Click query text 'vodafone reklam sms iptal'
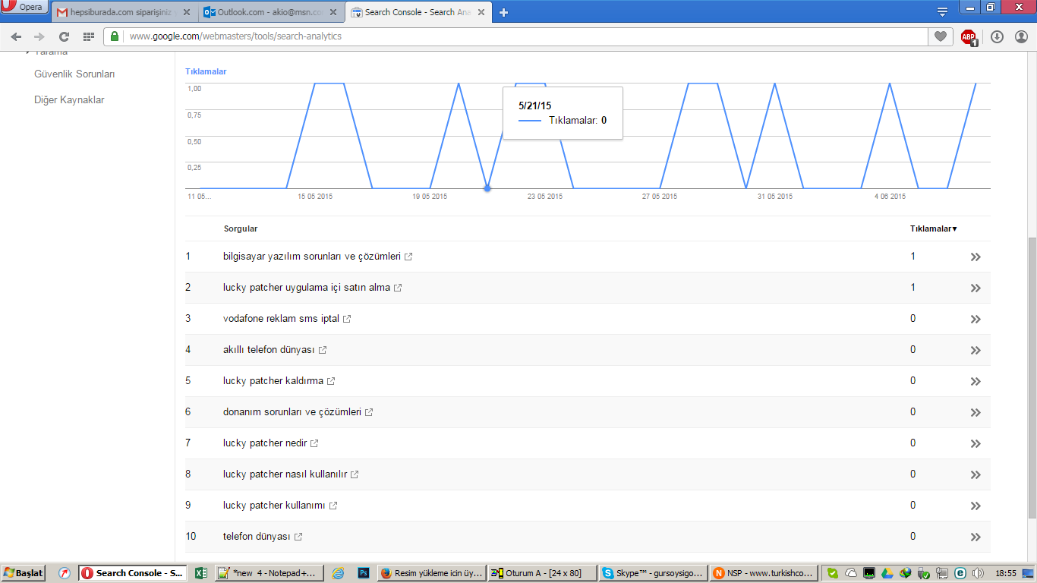The width and height of the screenshot is (1037, 583). click(x=281, y=319)
